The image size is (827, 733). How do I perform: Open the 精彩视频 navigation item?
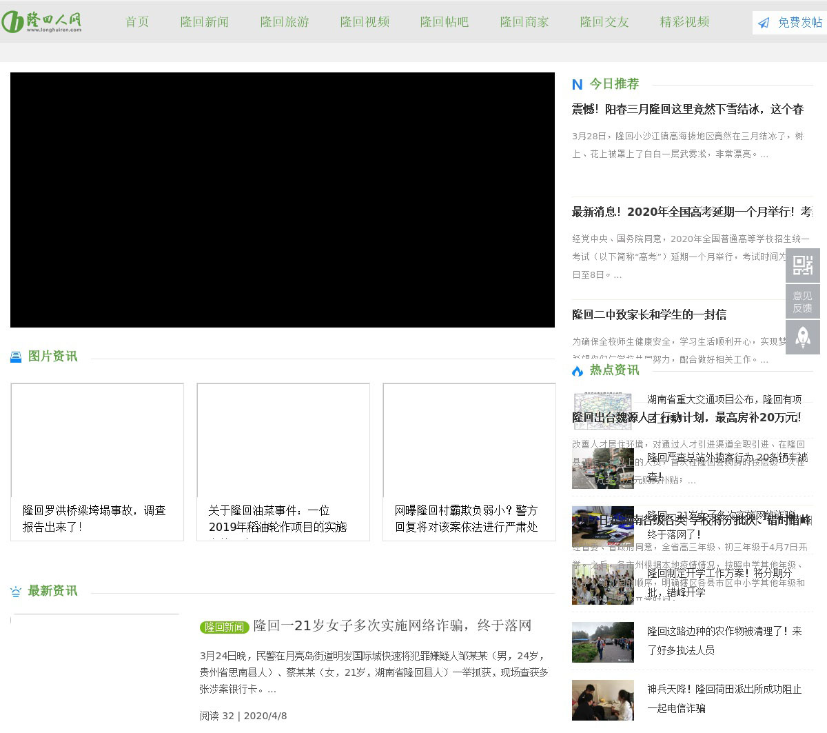click(x=684, y=22)
